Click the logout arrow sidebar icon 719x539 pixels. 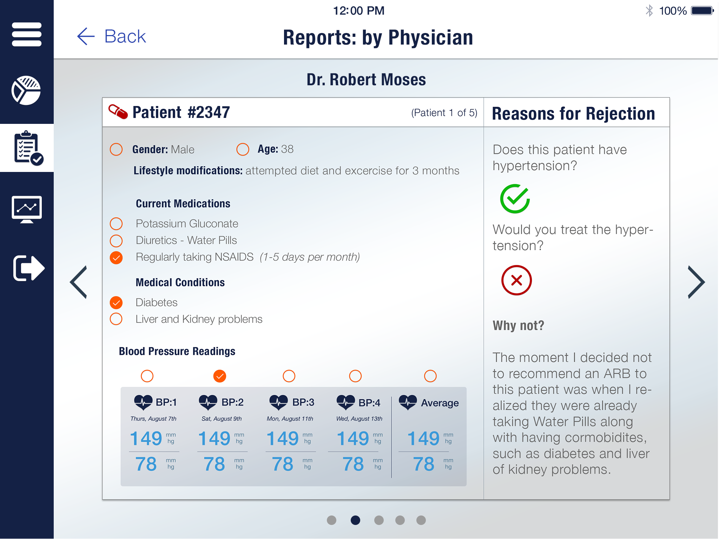(28, 268)
